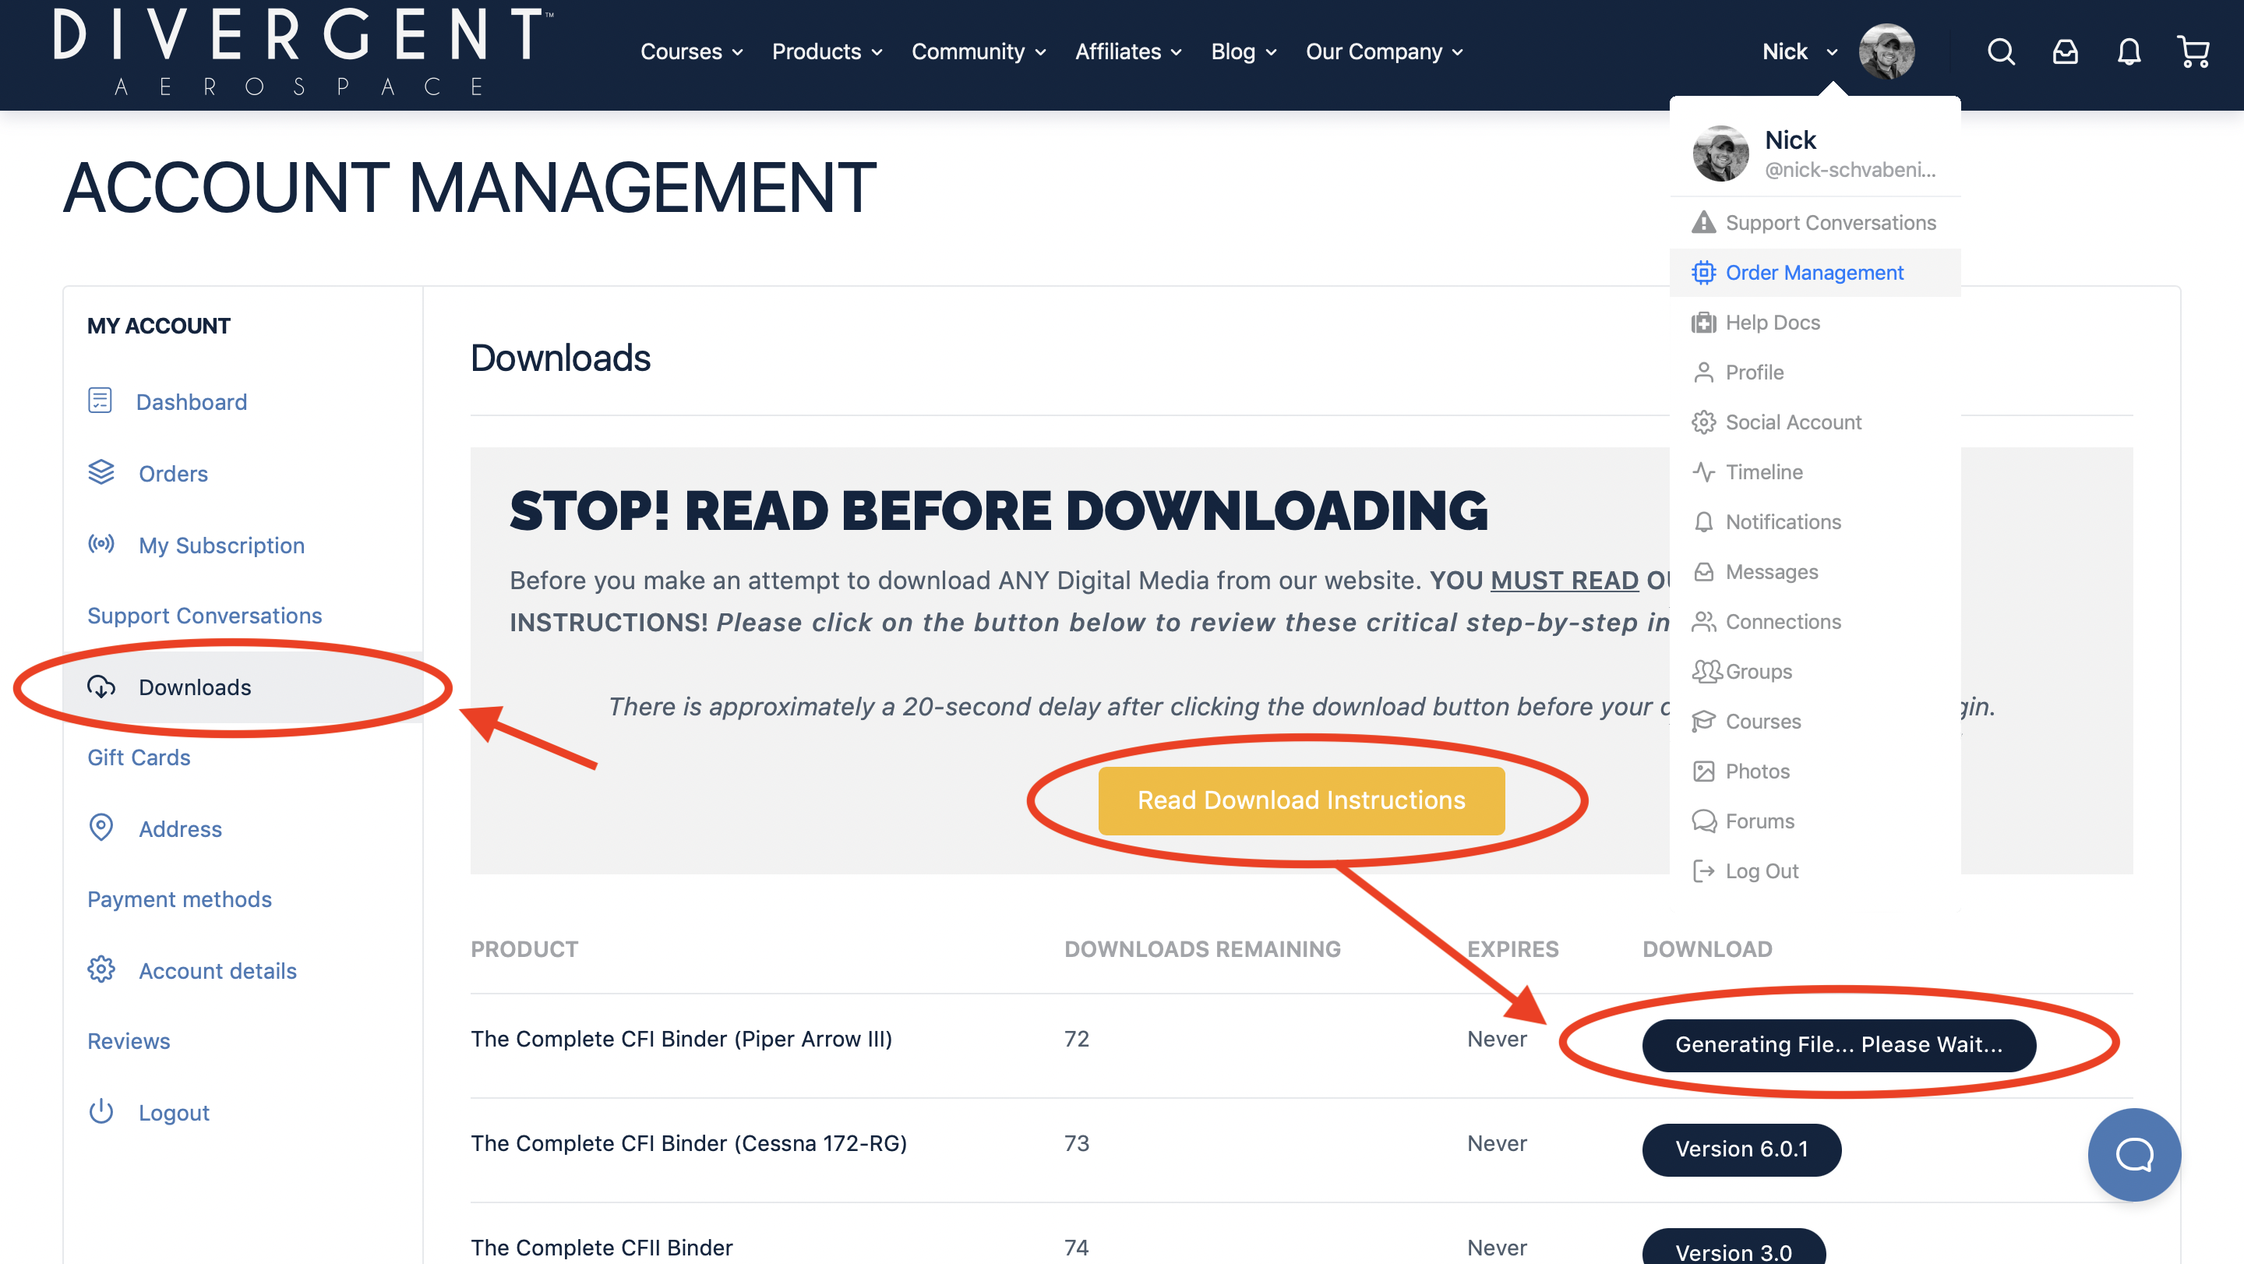2244x1264 pixels.
Task: Click the Read Download Instructions button
Action: coord(1300,800)
